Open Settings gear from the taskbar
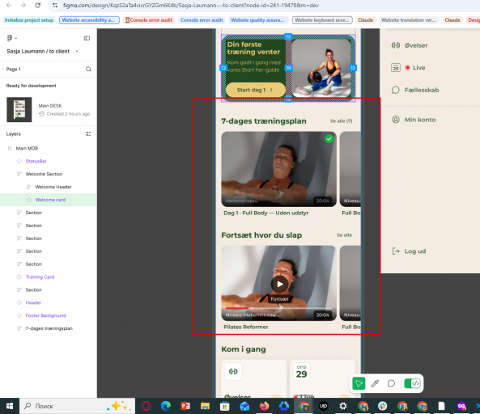Image resolution: width=480 pixels, height=414 pixels. click(343, 406)
